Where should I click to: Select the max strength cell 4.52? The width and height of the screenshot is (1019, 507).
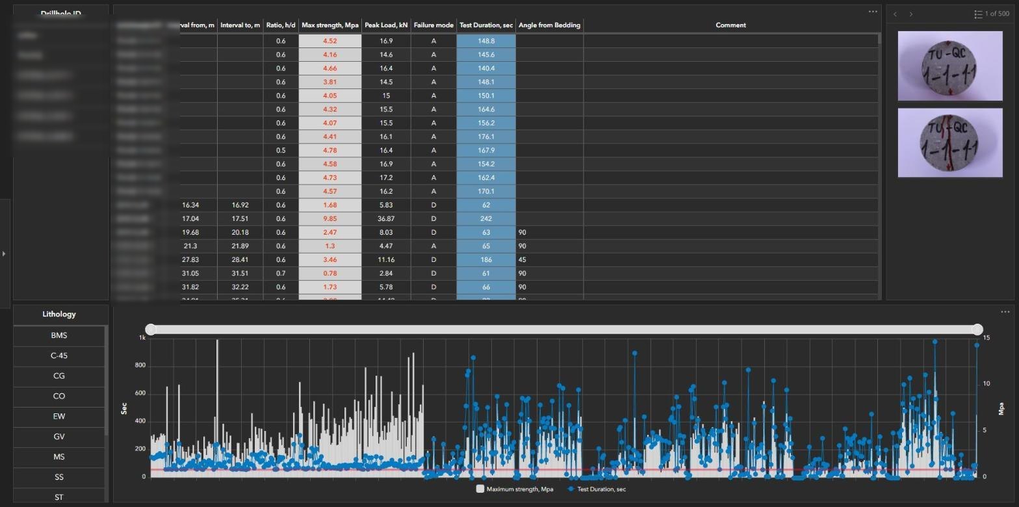tap(330, 41)
